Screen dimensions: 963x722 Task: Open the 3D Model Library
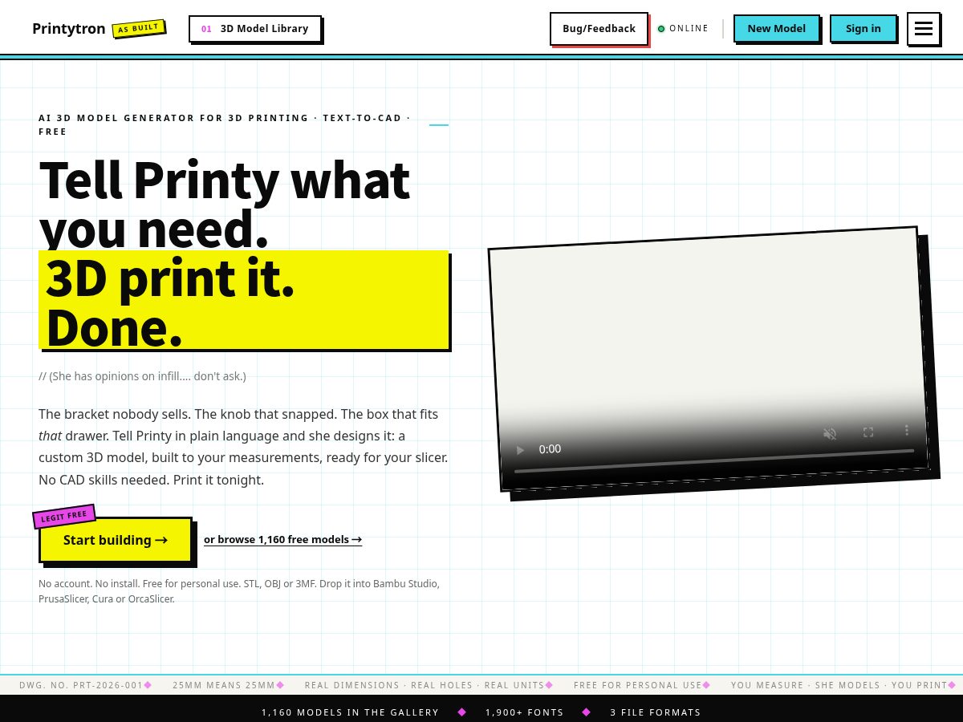tap(255, 29)
